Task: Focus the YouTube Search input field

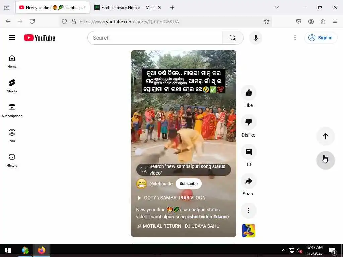Action: click(x=155, y=38)
